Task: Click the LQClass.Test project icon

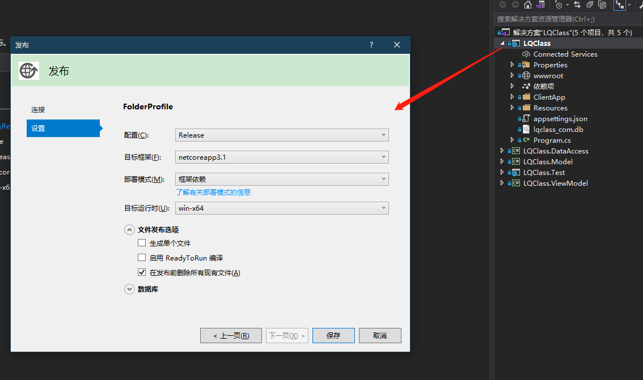Action: tap(516, 172)
